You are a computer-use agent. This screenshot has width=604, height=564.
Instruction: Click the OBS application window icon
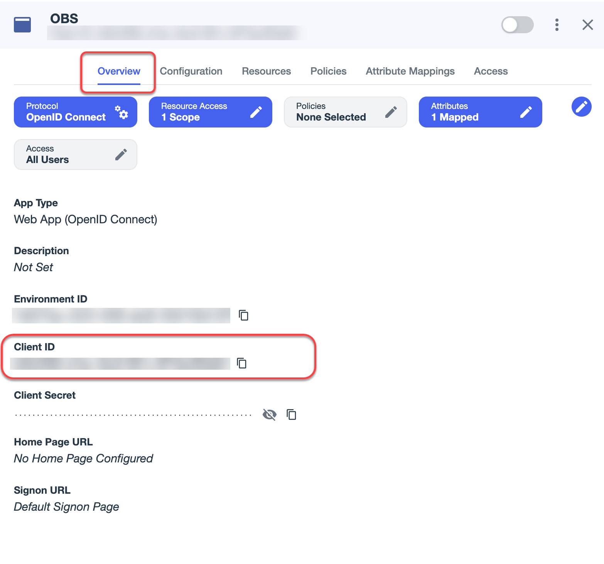point(22,25)
